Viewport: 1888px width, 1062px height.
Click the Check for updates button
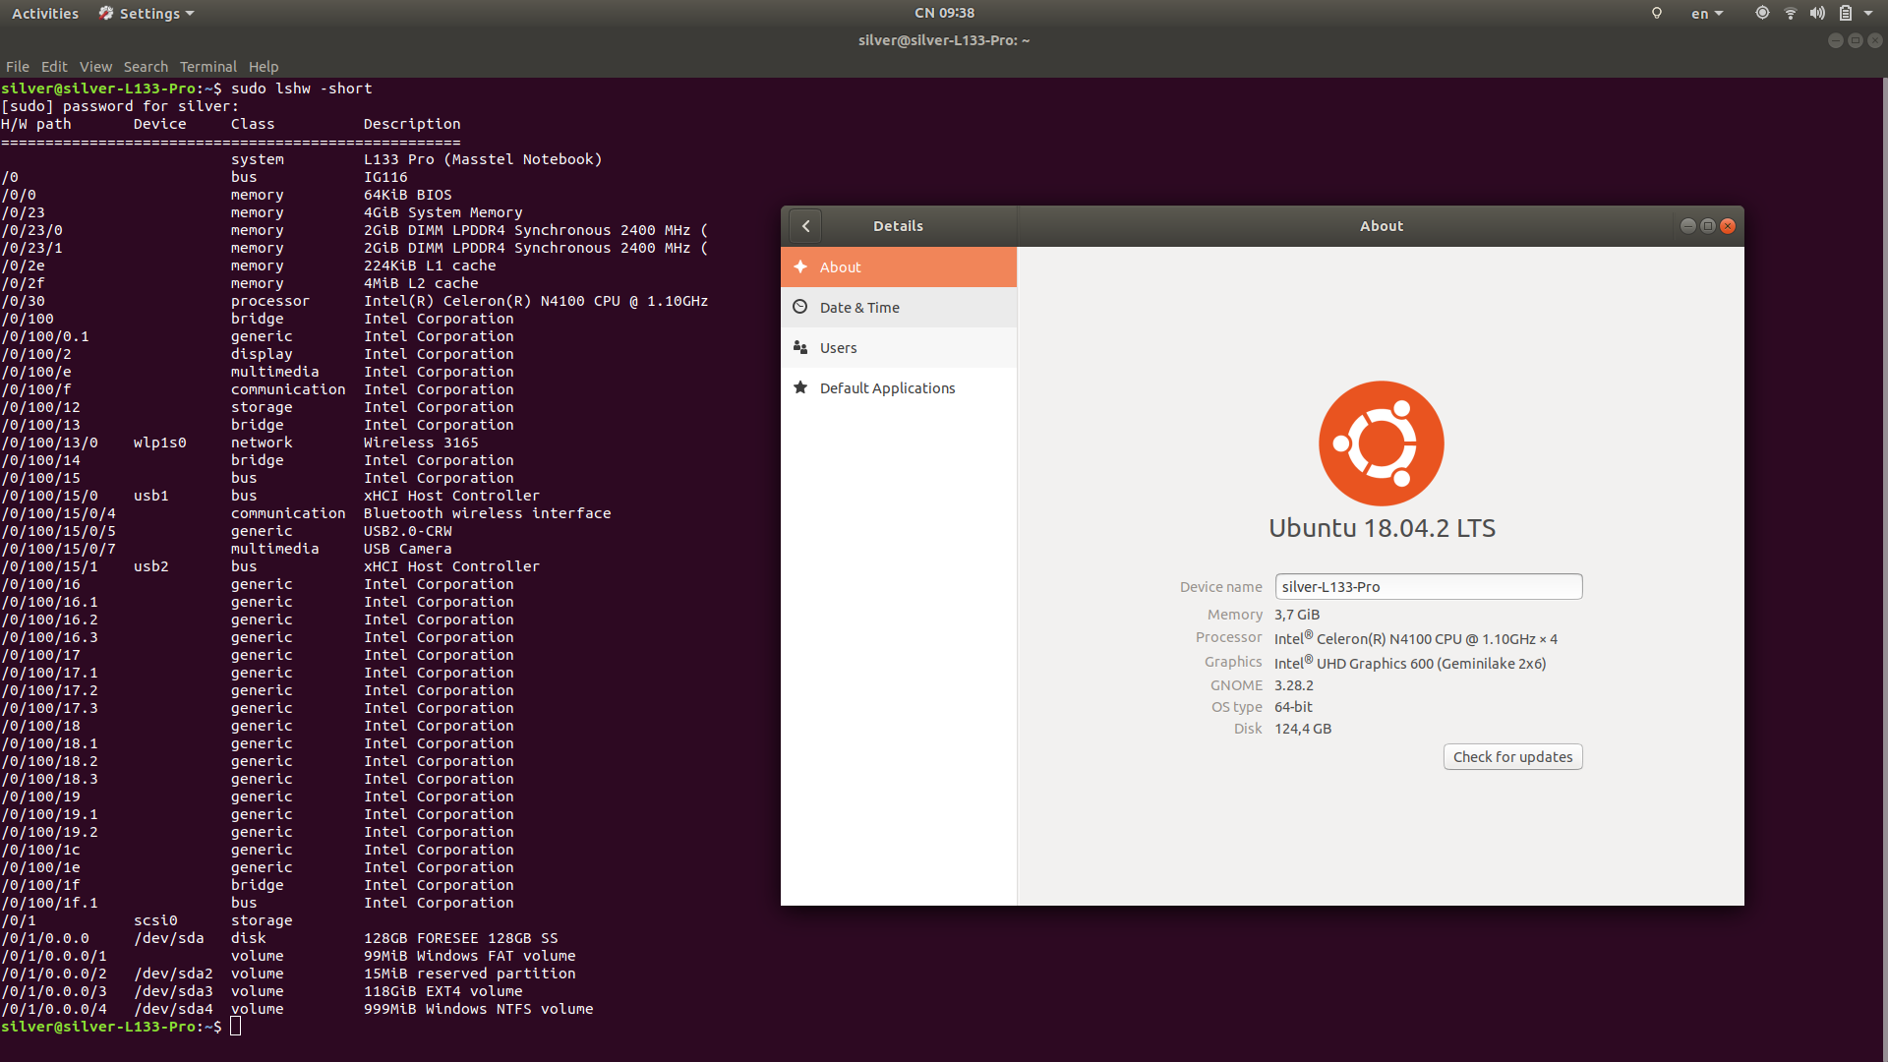(x=1512, y=757)
